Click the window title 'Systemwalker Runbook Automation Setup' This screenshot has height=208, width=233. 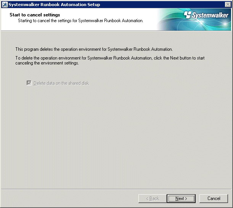coord(54,5)
